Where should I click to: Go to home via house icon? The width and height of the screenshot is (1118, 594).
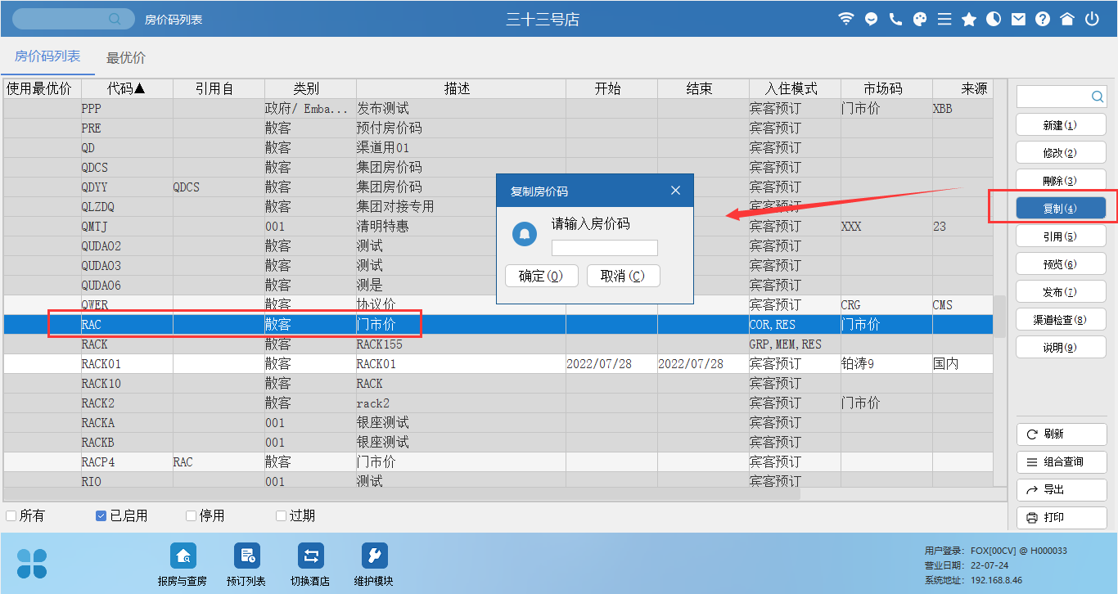pyautogui.click(x=1067, y=19)
